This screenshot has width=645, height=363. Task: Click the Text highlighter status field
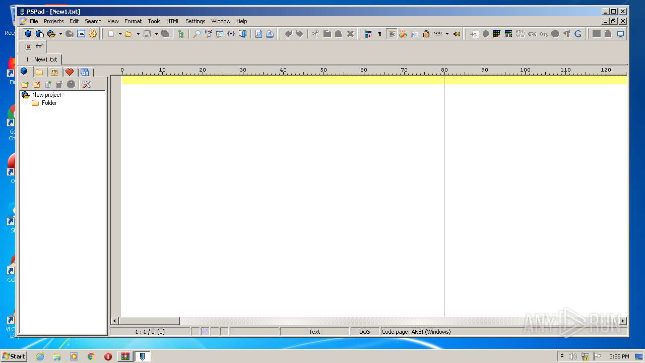314,332
